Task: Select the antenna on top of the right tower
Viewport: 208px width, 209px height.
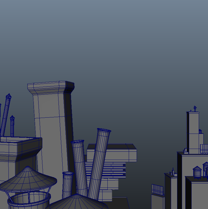Action: point(195,109)
